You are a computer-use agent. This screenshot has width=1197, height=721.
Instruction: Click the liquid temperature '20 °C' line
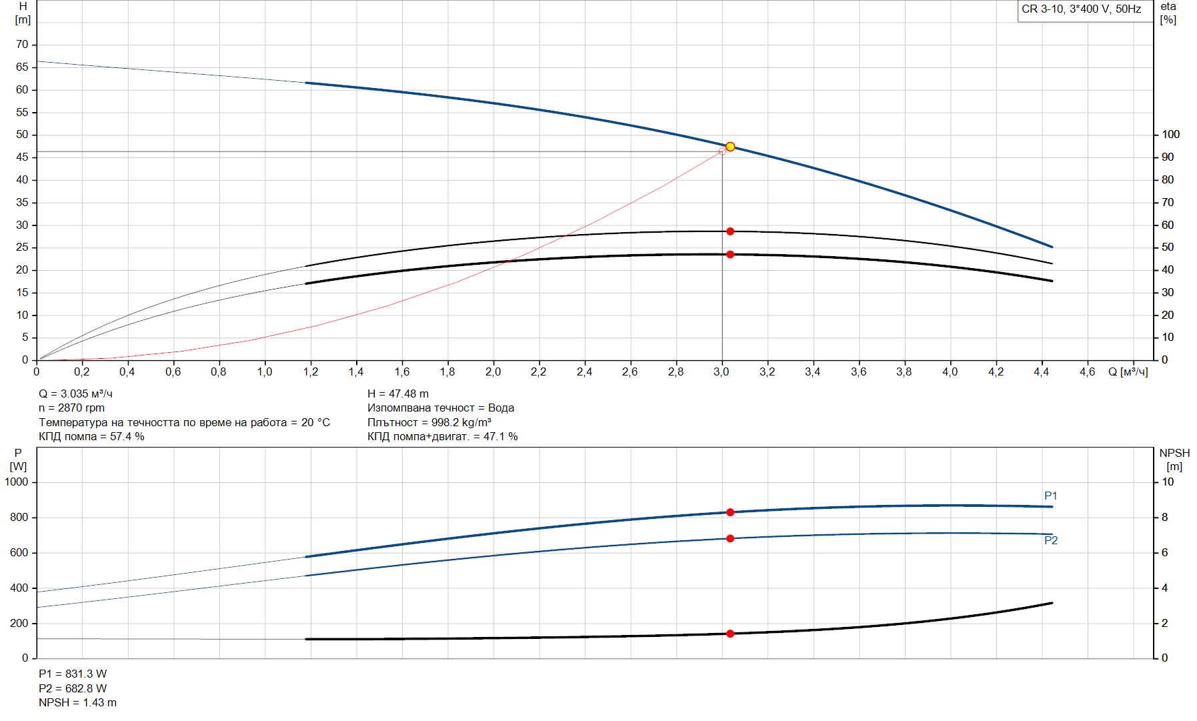tap(184, 422)
